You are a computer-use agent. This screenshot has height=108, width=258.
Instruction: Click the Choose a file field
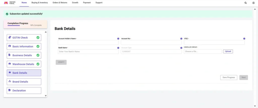click(x=203, y=51)
